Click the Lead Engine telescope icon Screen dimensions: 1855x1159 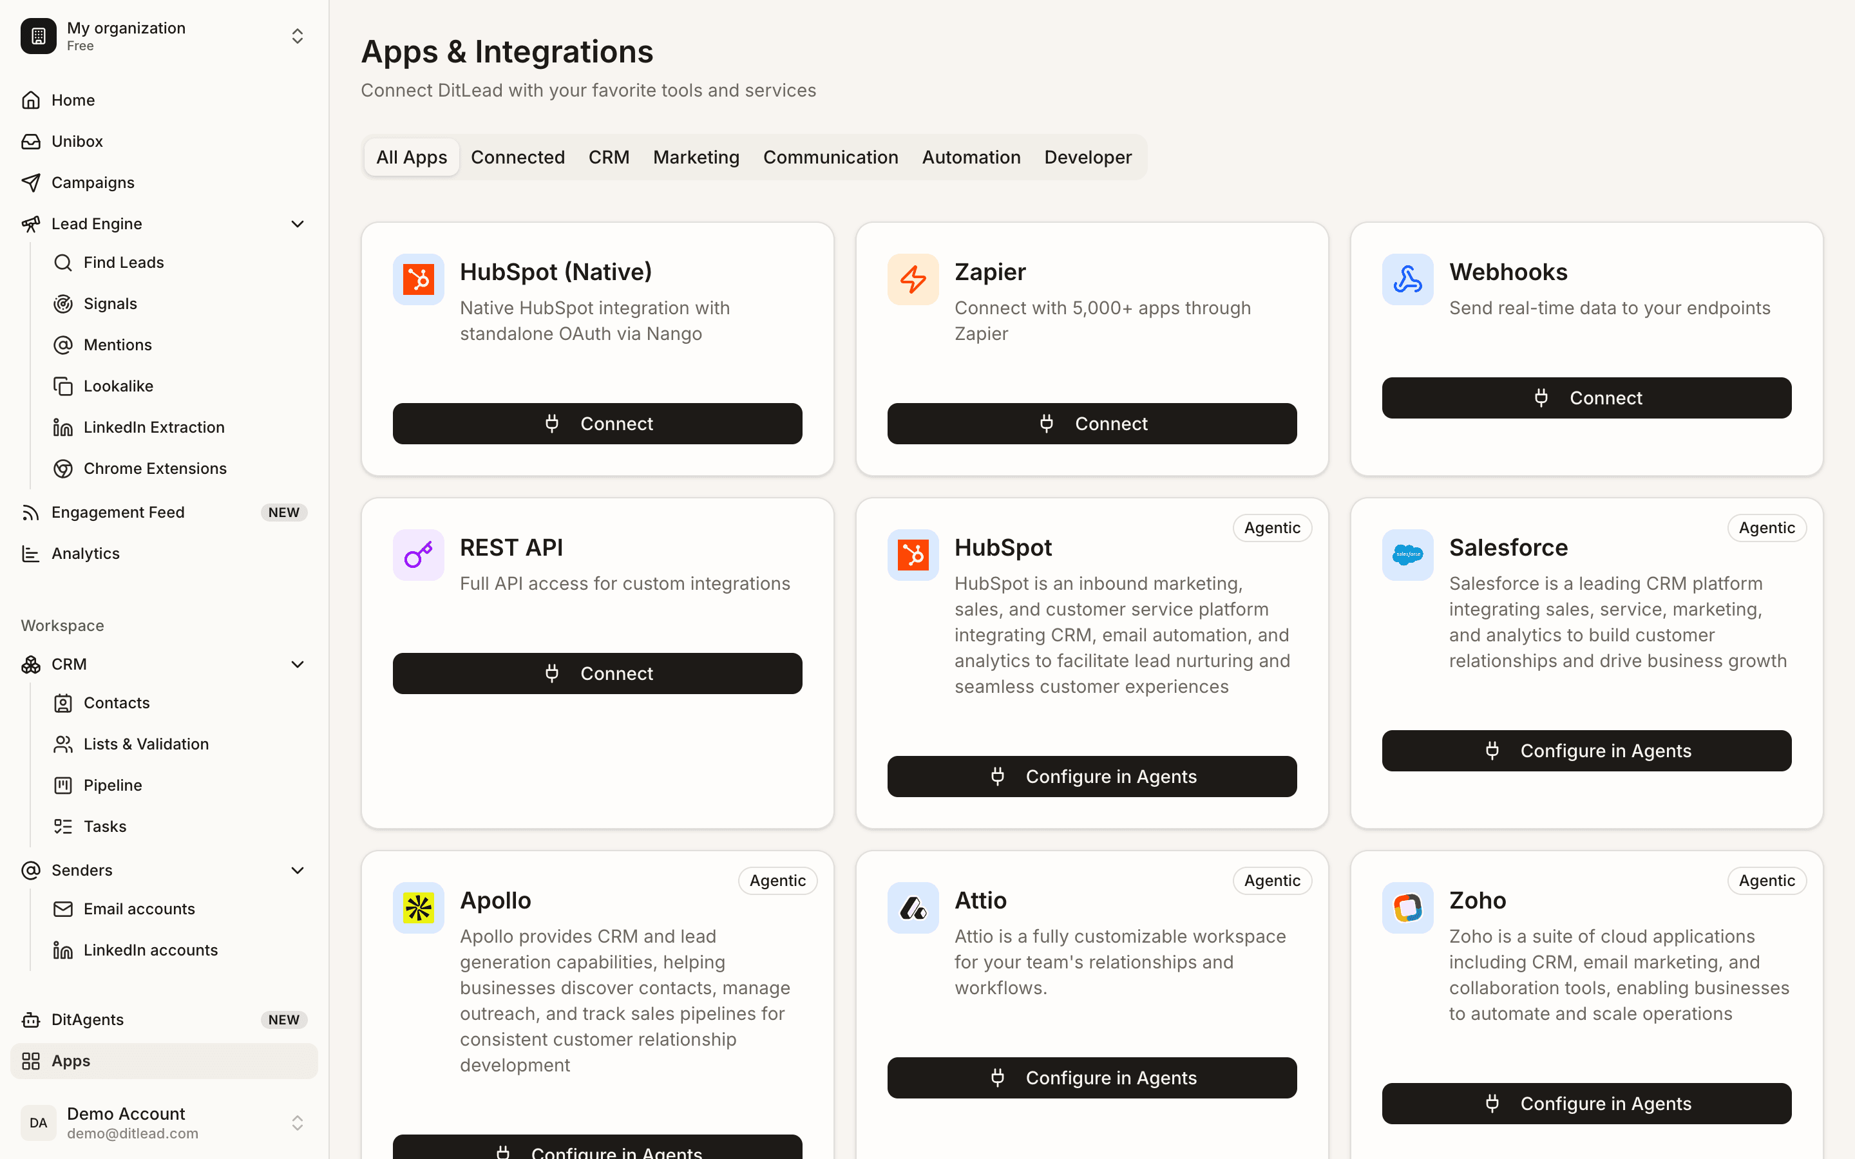point(31,224)
